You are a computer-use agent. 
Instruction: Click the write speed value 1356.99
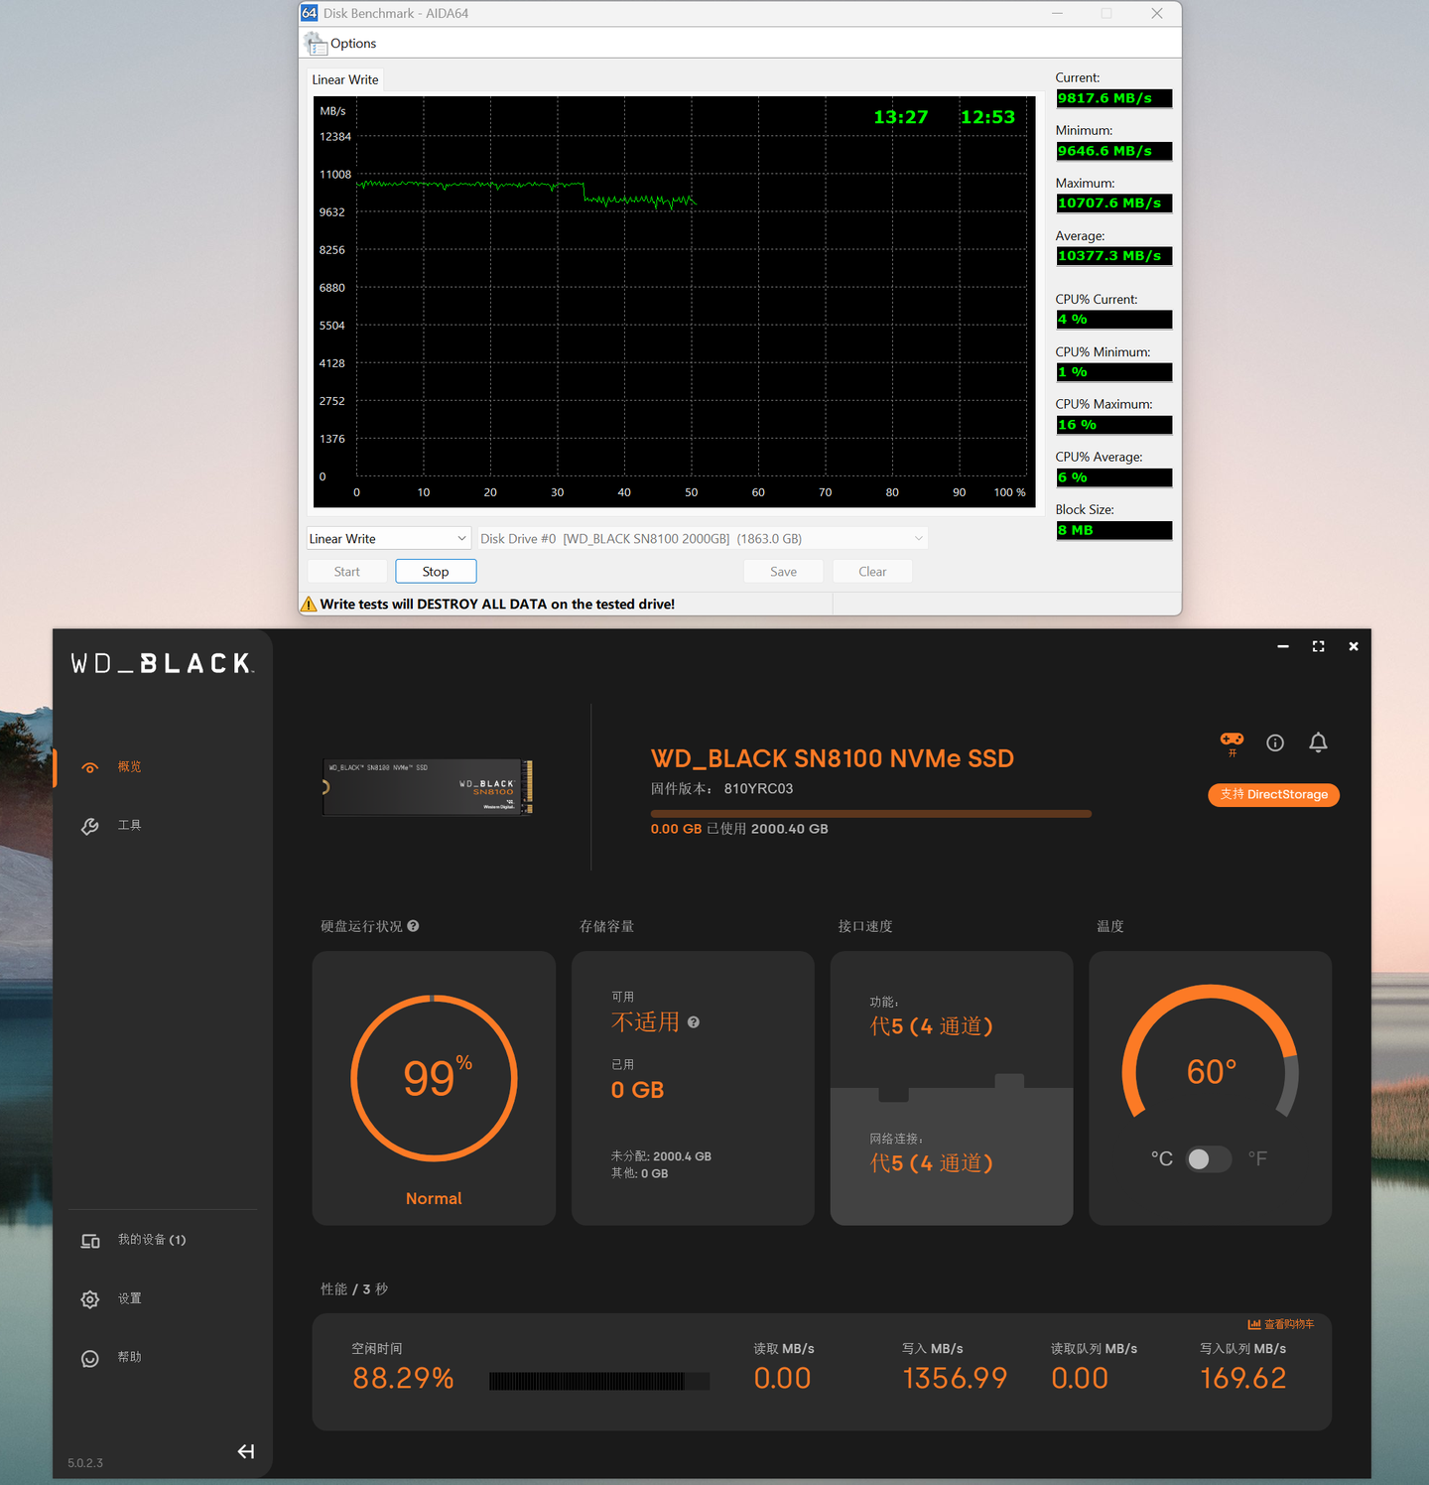coord(955,1378)
